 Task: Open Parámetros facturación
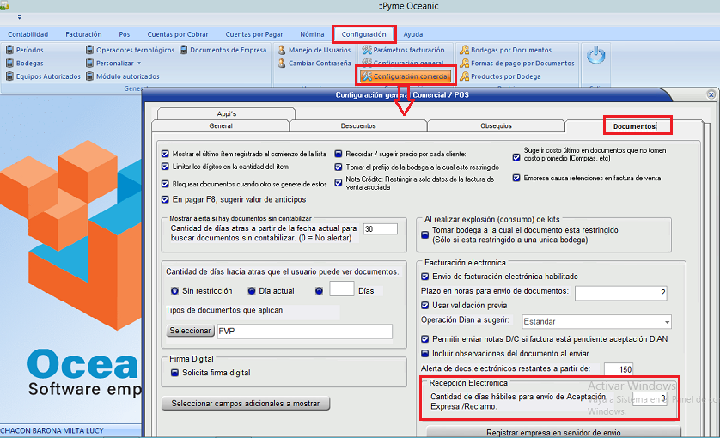coord(367,51)
